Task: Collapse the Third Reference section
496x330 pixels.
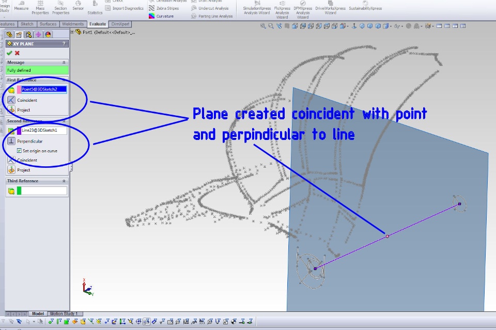Action: pos(64,181)
